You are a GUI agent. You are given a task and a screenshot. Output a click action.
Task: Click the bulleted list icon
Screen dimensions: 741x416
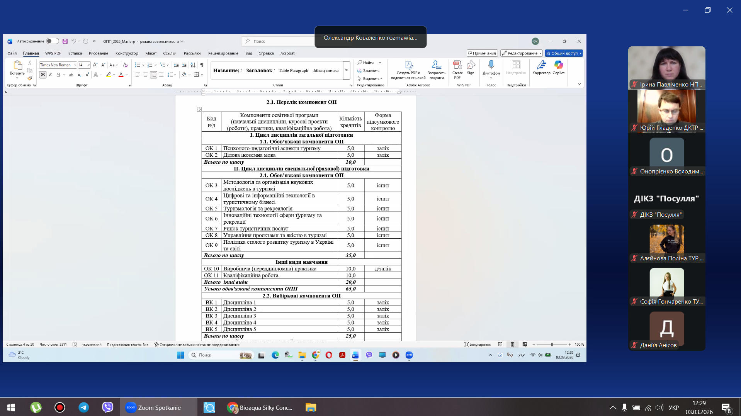coord(138,65)
